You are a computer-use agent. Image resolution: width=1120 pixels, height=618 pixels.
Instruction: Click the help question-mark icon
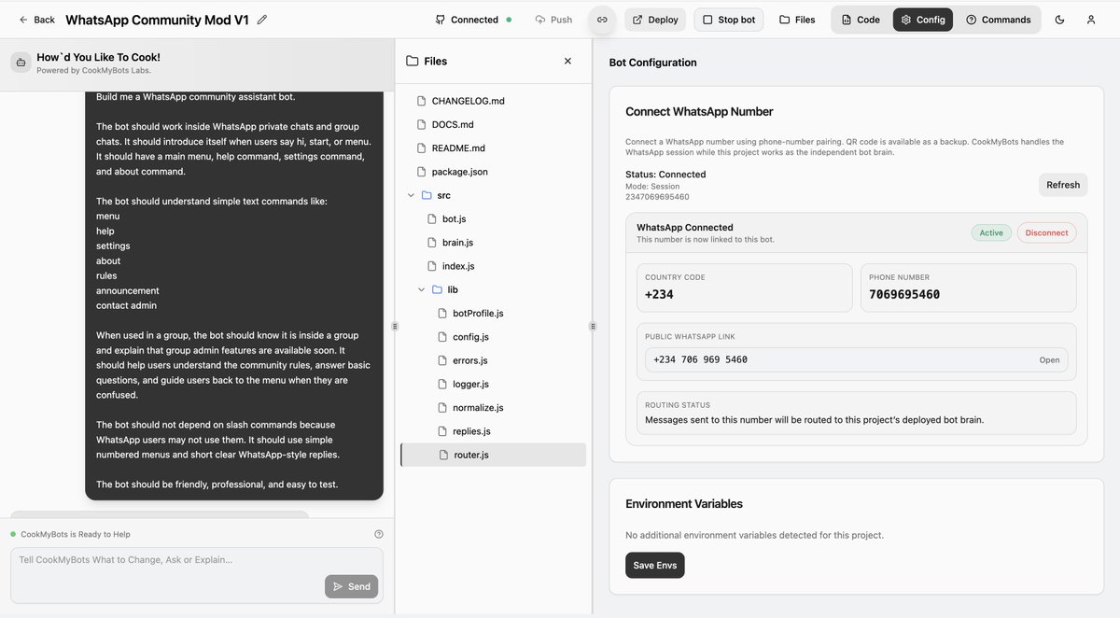(378, 535)
